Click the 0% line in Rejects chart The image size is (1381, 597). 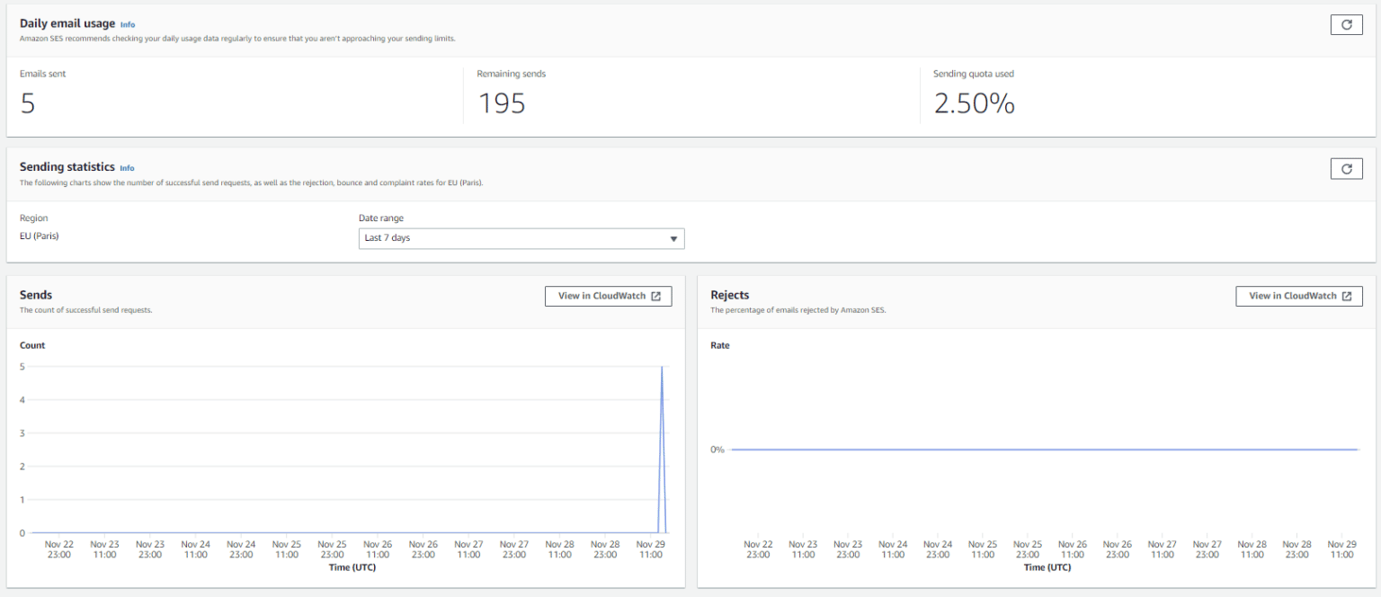point(1043,450)
